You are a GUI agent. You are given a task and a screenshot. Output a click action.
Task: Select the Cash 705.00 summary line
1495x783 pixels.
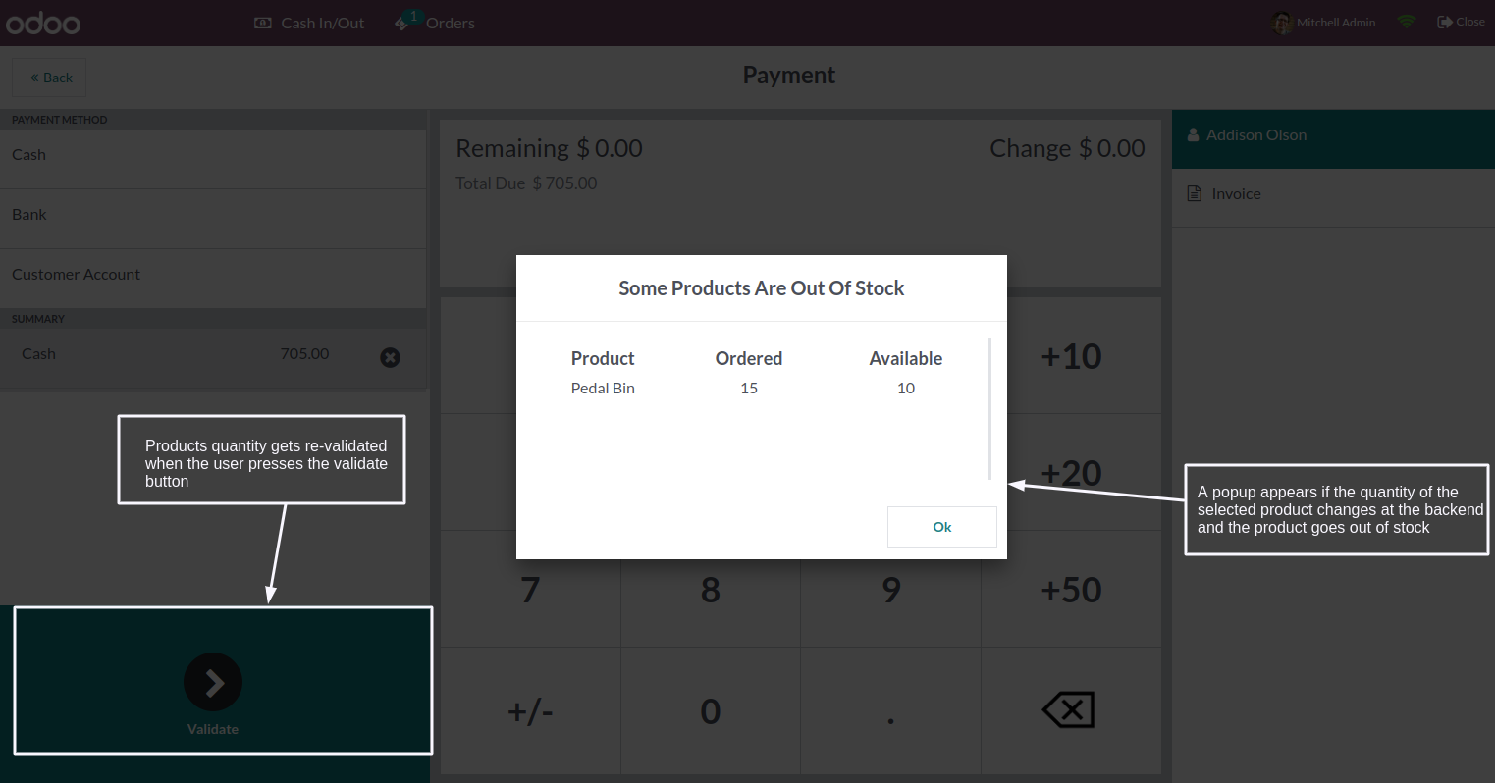[177, 354]
